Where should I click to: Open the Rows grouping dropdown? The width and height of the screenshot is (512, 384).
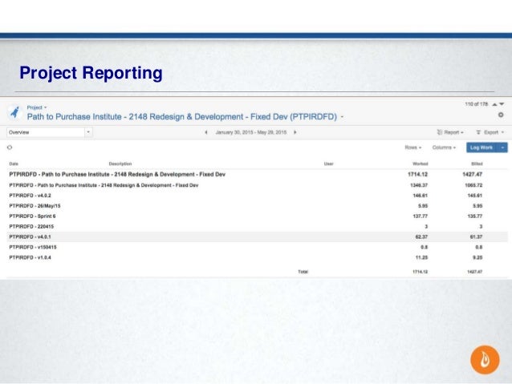click(x=413, y=148)
